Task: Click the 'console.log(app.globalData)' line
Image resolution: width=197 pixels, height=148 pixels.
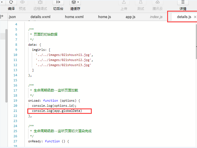Action: (x=57, y=111)
